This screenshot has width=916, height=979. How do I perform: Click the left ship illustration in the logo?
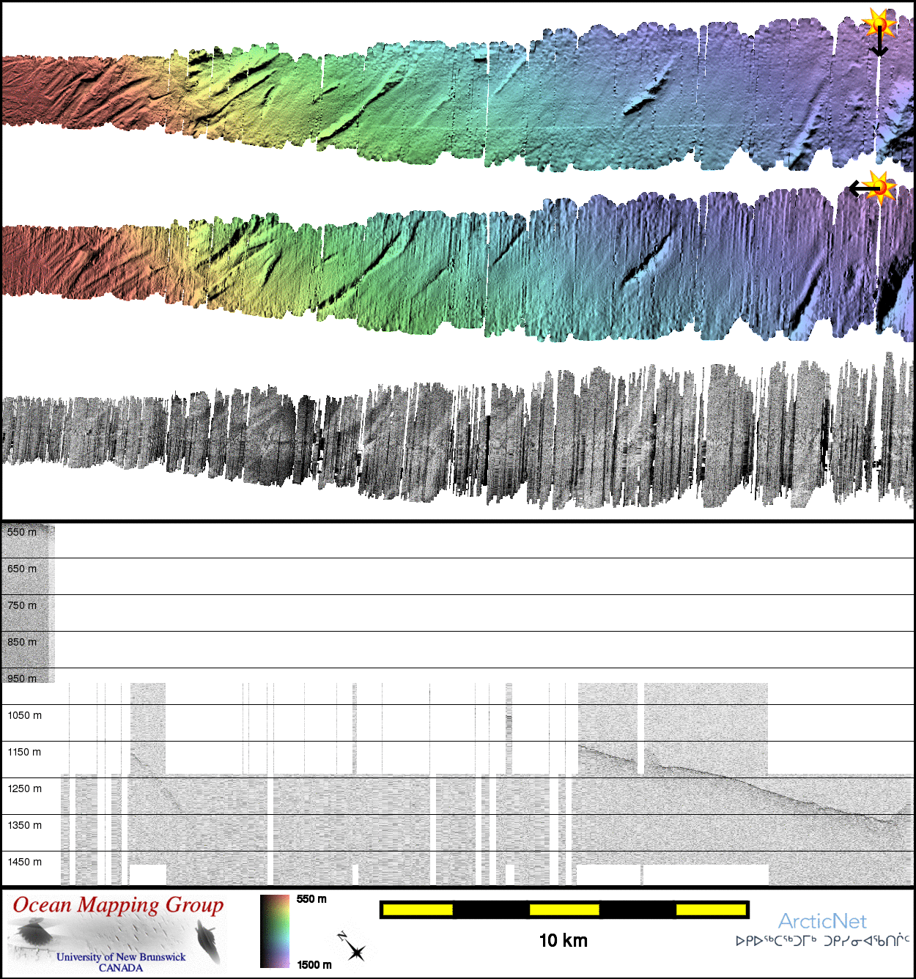34,934
